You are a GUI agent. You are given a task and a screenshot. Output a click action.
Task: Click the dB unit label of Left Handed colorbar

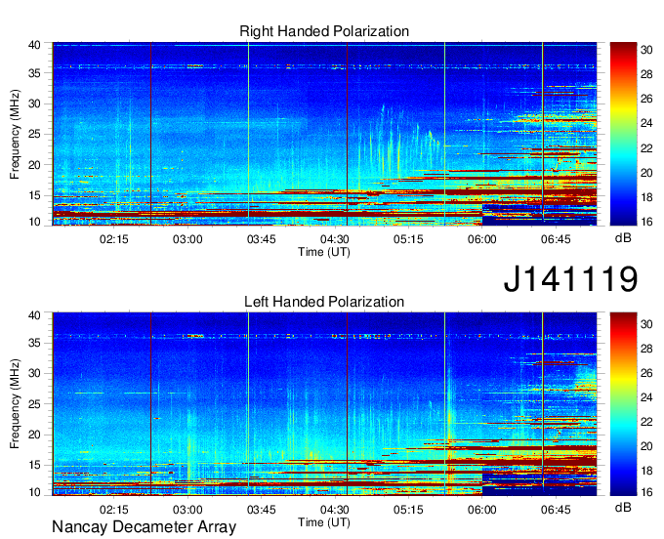(x=623, y=507)
